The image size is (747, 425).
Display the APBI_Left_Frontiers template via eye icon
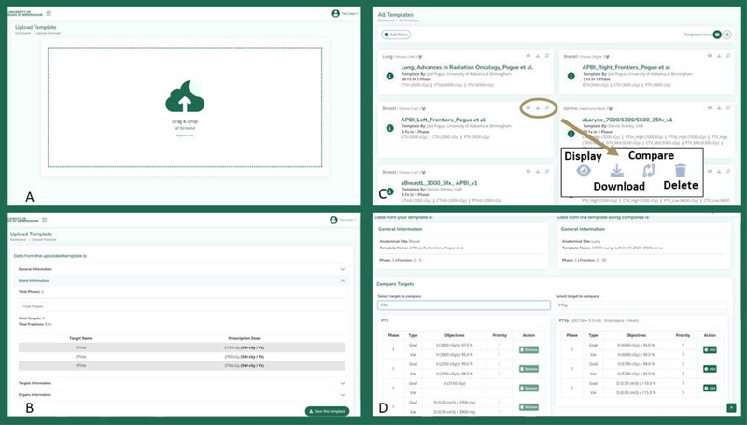click(529, 108)
